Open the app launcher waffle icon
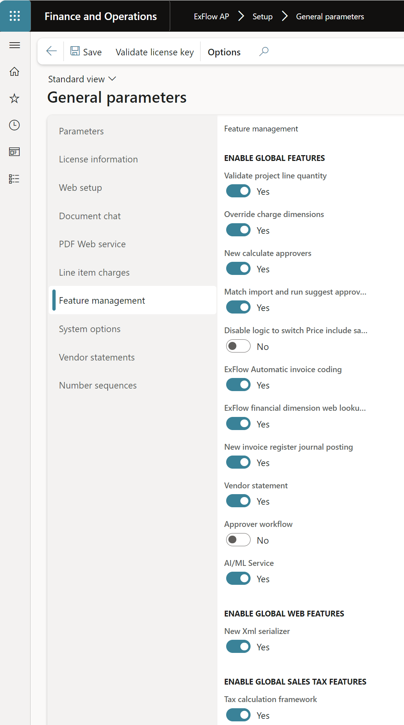Viewport: 404px width, 725px height. coord(15,16)
